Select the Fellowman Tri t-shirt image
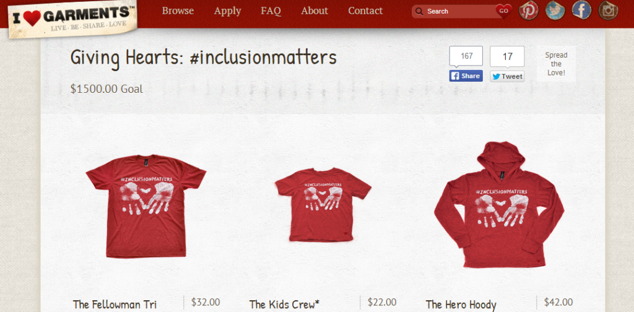This screenshot has width=634, height=312. pyautogui.click(x=146, y=206)
